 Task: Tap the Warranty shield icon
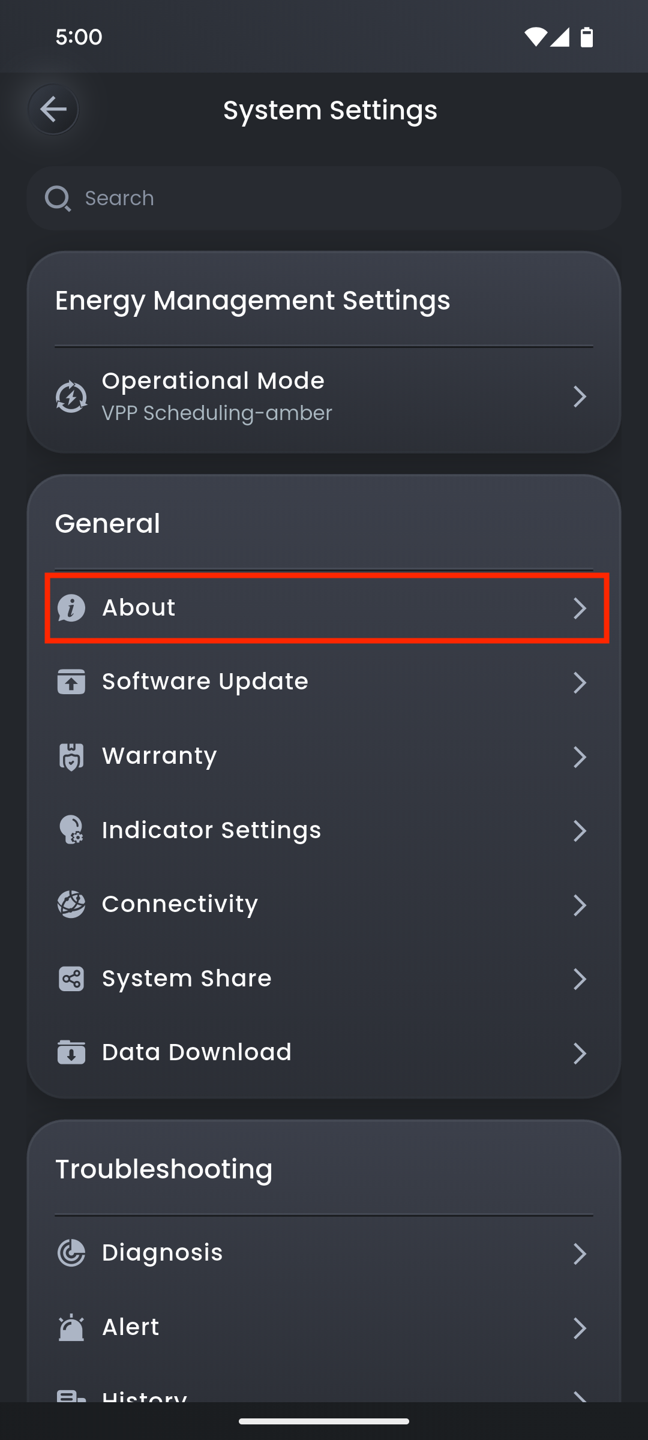(x=71, y=757)
